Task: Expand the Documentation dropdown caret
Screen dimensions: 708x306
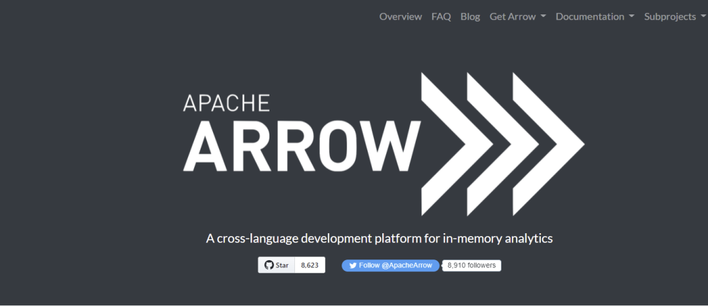Action: click(x=632, y=16)
